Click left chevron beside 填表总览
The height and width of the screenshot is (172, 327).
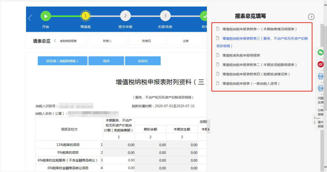tap(55, 41)
